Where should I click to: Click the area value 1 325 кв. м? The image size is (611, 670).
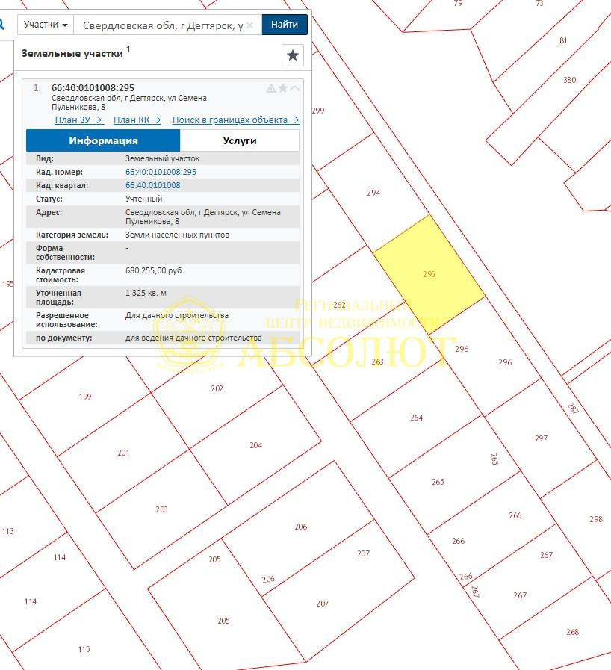pos(146,293)
